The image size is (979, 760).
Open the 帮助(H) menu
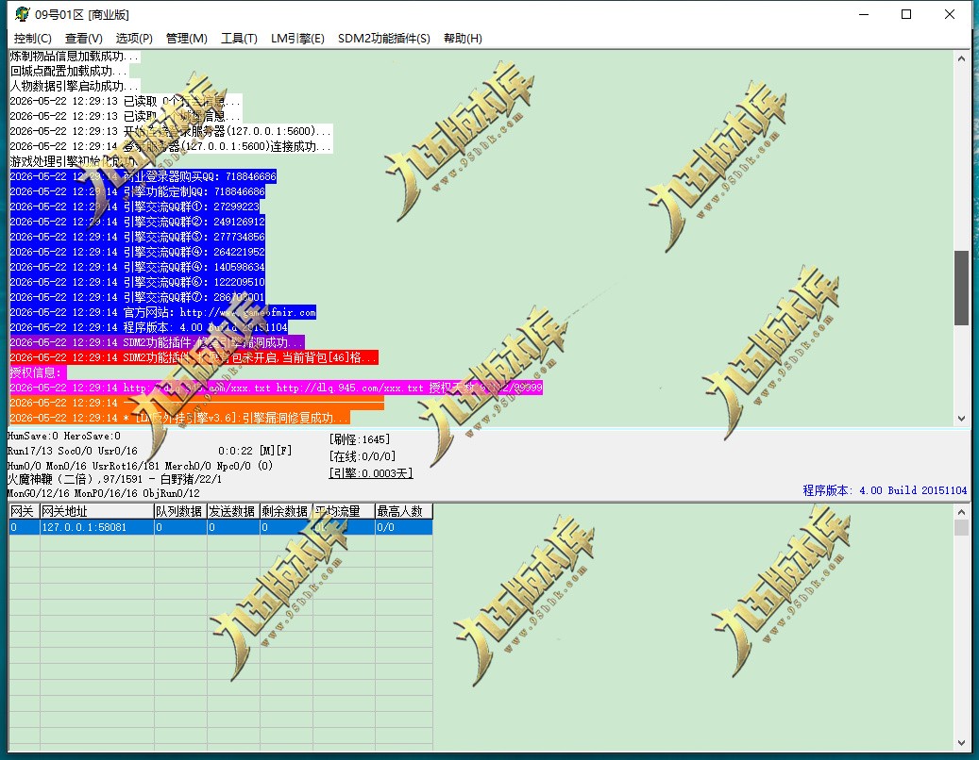coord(463,39)
